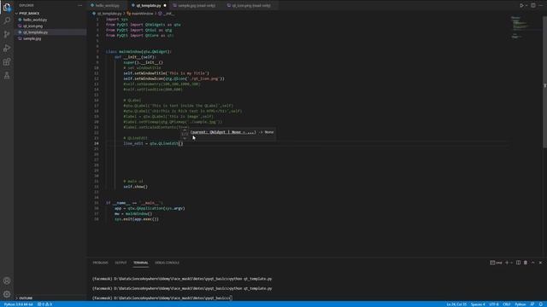Click the Explorer more actions ellipsis
Viewport: 547px width, 307px height.
pos(79,6)
